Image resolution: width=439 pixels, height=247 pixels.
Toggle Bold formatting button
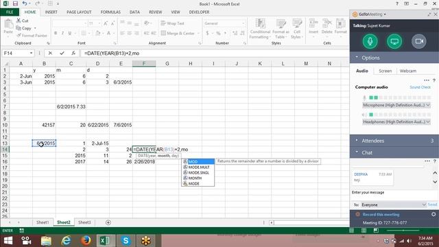coord(56,33)
